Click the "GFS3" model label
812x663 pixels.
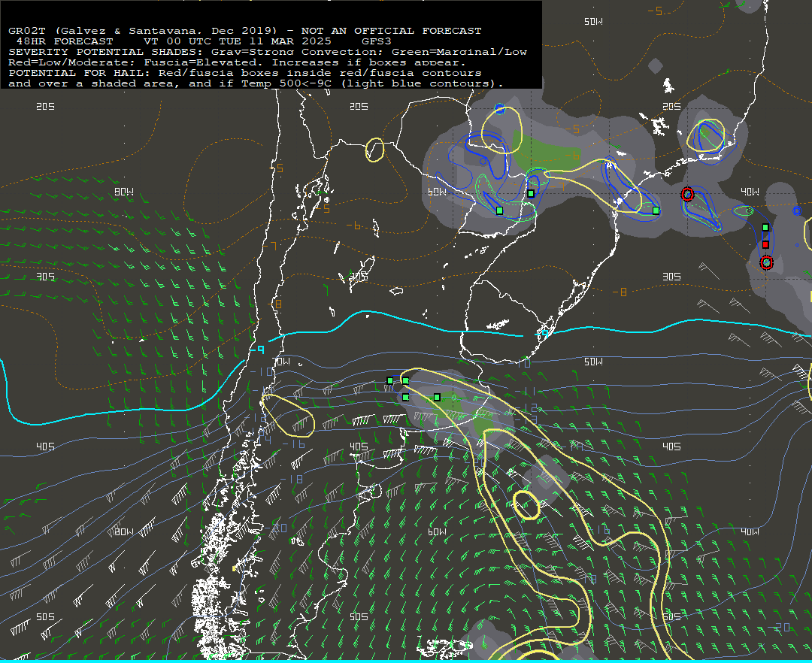(377, 41)
